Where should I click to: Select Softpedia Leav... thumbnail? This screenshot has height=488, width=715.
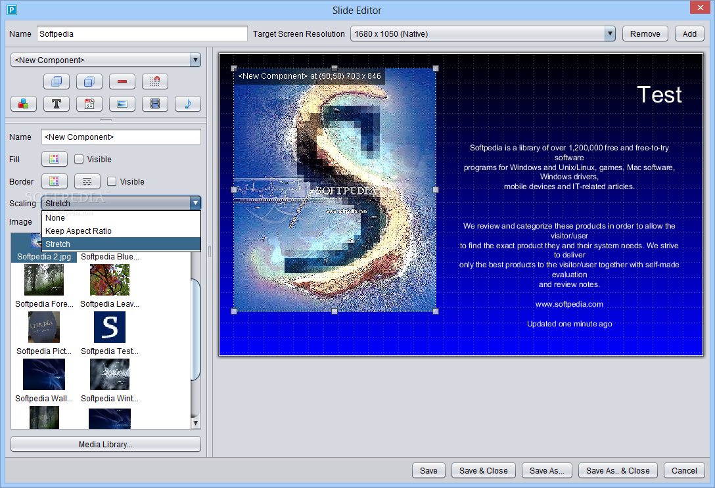[110, 280]
